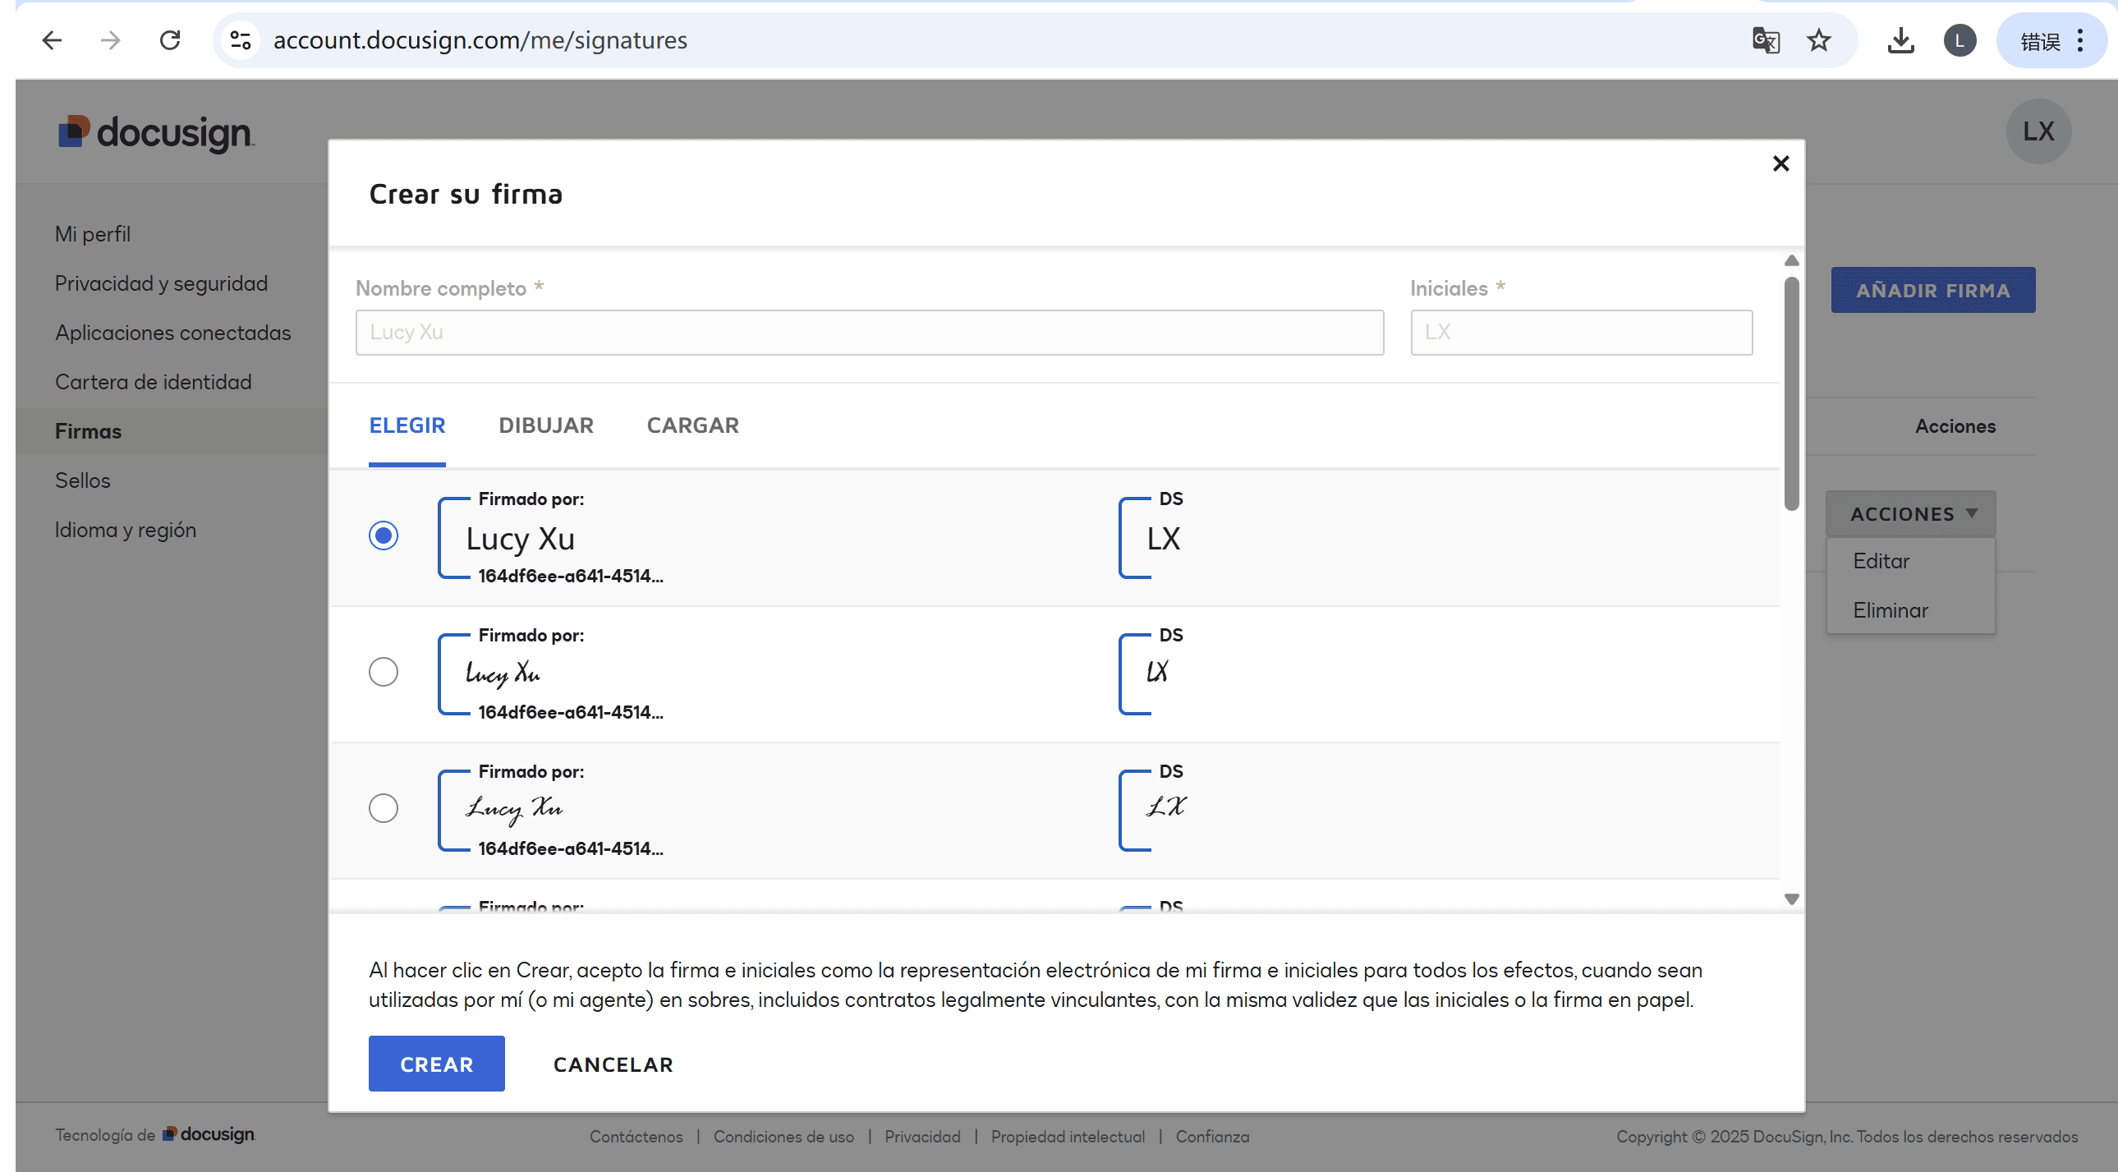Click the address bar URL
The image size is (2118, 1172).
pyautogui.click(x=480, y=40)
